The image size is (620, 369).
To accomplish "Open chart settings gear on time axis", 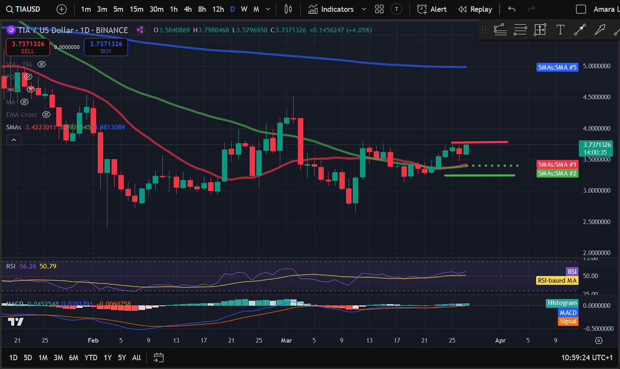I will pos(599,341).
